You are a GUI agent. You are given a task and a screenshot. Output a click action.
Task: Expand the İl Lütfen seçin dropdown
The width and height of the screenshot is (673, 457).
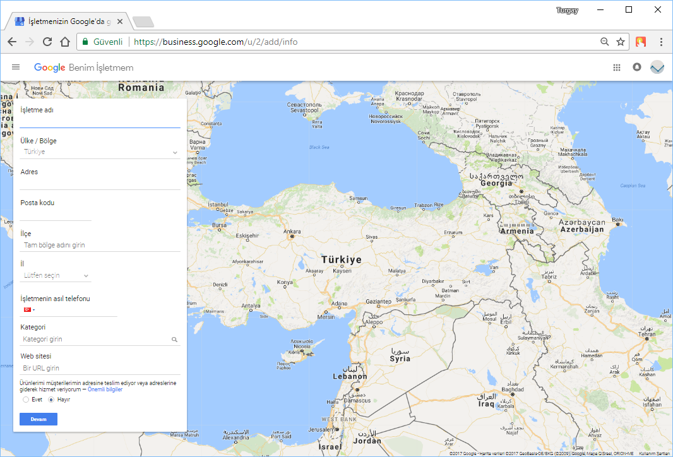(x=56, y=275)
